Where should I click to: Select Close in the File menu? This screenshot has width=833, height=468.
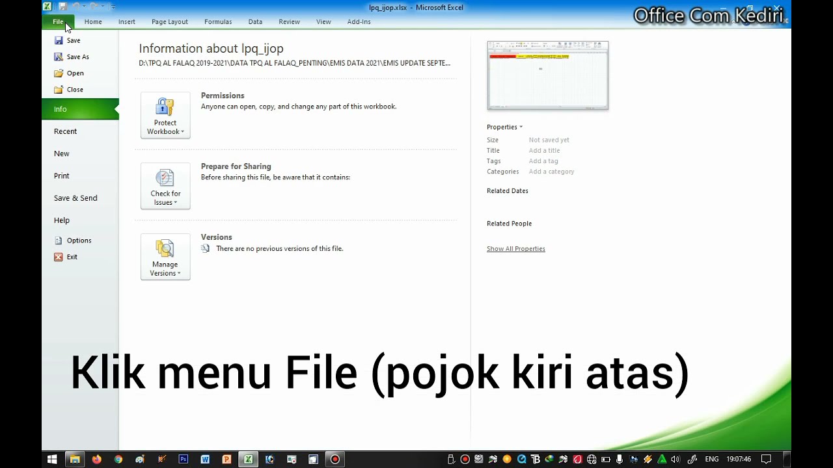click(x=68, y=89)
